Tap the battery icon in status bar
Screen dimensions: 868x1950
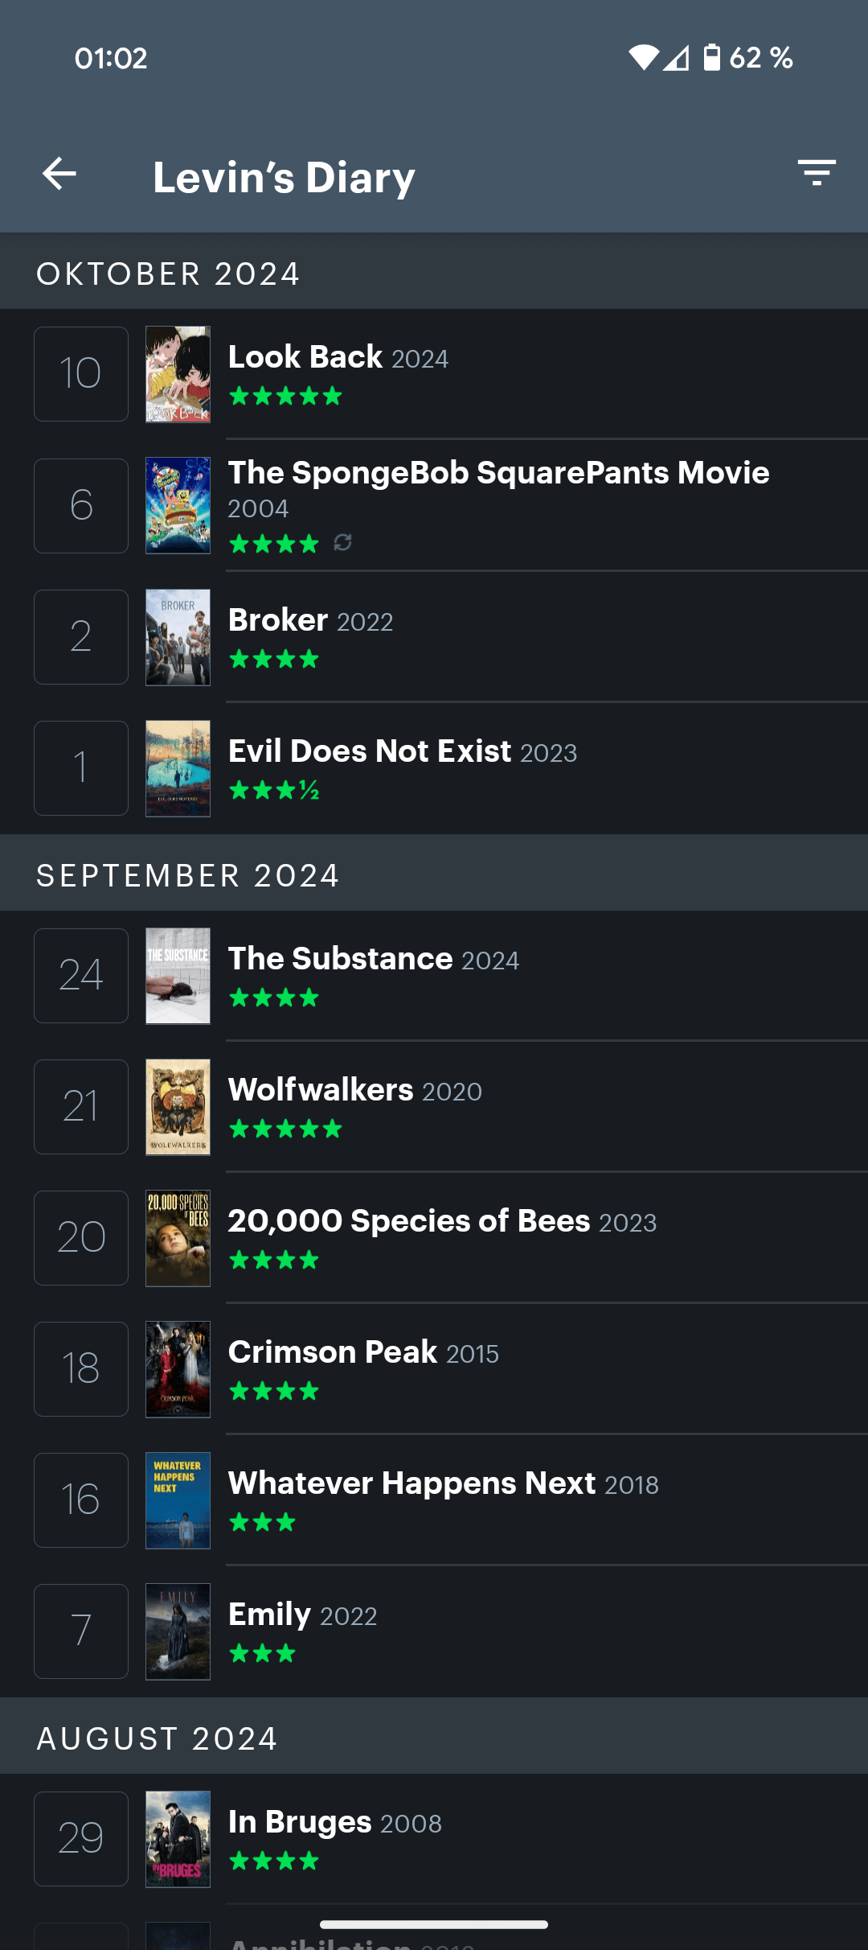711,58
